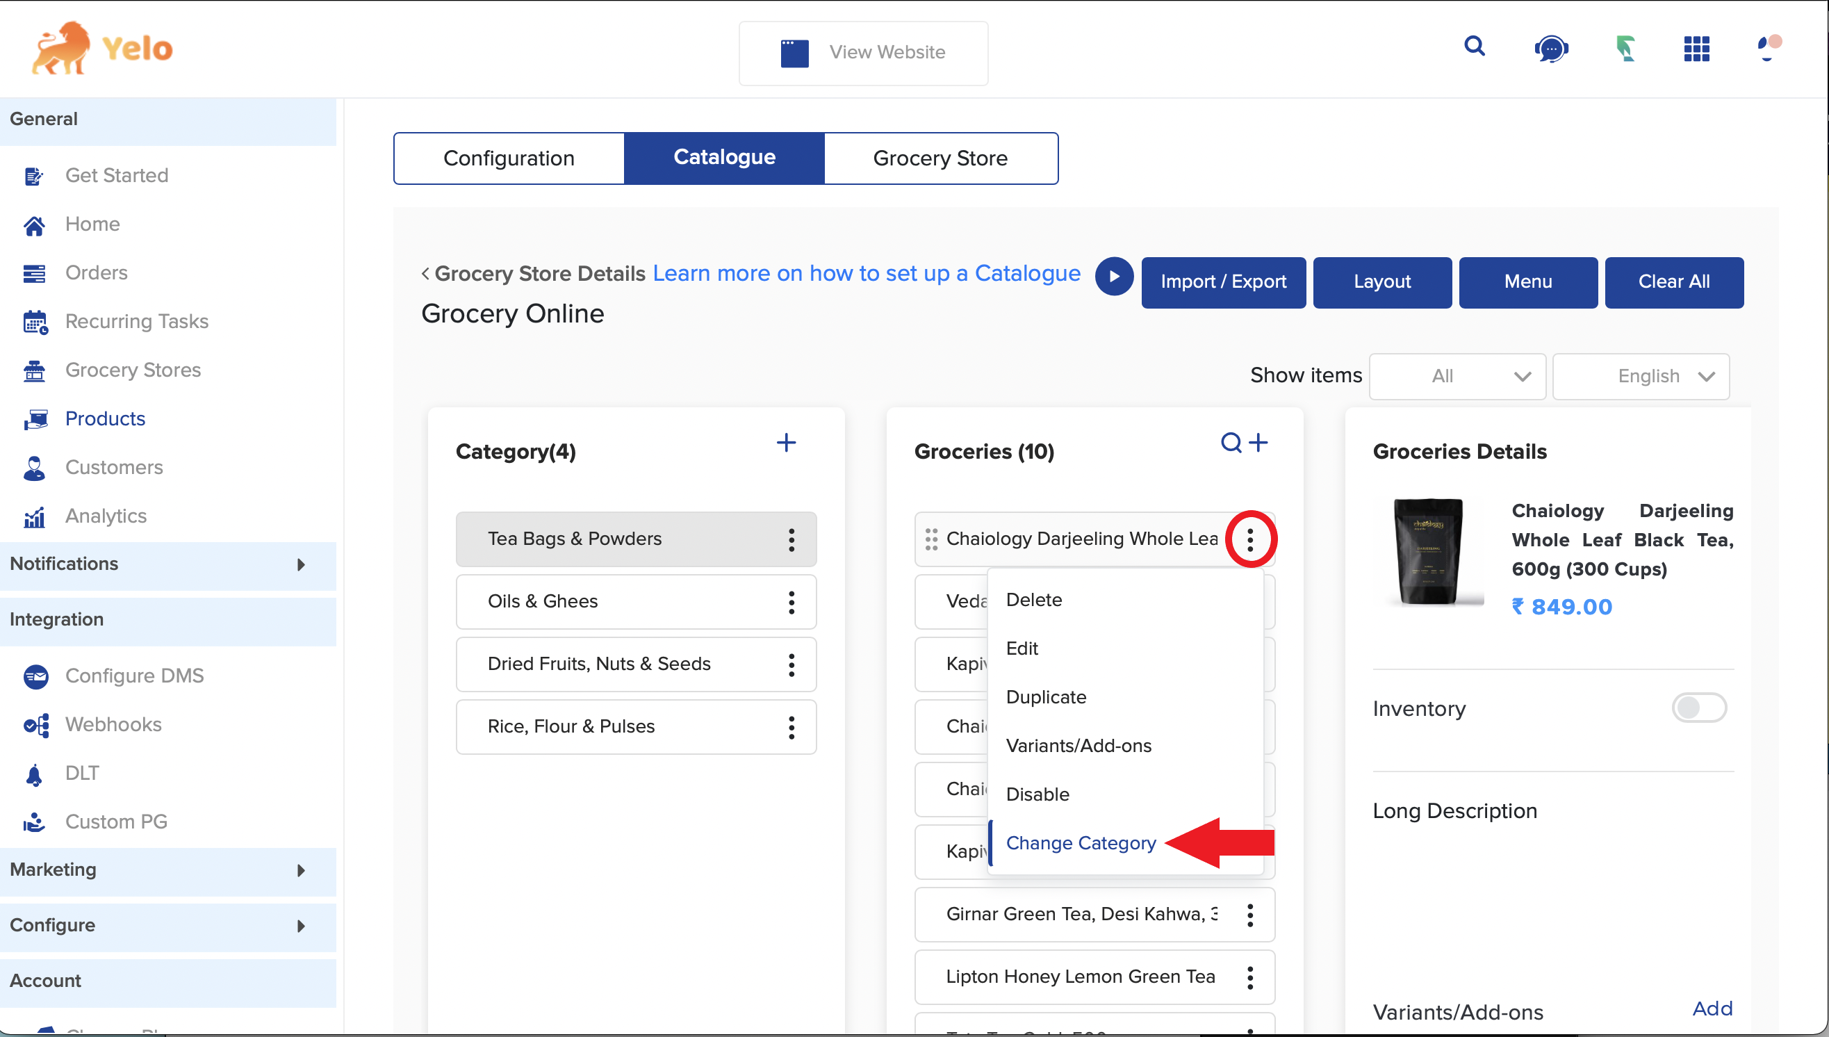Toggle the Inventory switch
Screen dimensions: 1829x1037
pos(1699,708)
